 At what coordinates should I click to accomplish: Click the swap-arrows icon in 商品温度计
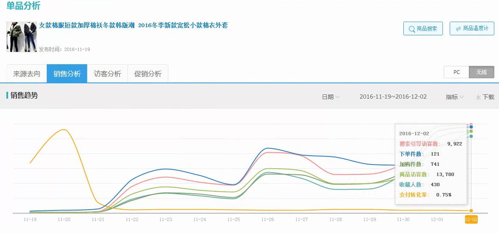[x=458, y=29]
